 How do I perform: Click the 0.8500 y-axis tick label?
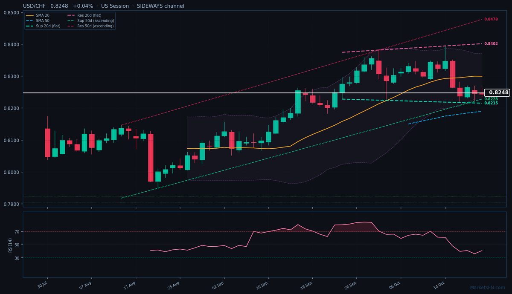click(x=11, y=13)
